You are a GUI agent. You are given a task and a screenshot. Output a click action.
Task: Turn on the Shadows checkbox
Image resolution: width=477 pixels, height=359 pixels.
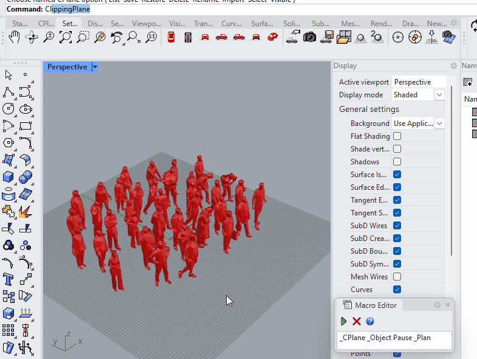pos(397,161)
